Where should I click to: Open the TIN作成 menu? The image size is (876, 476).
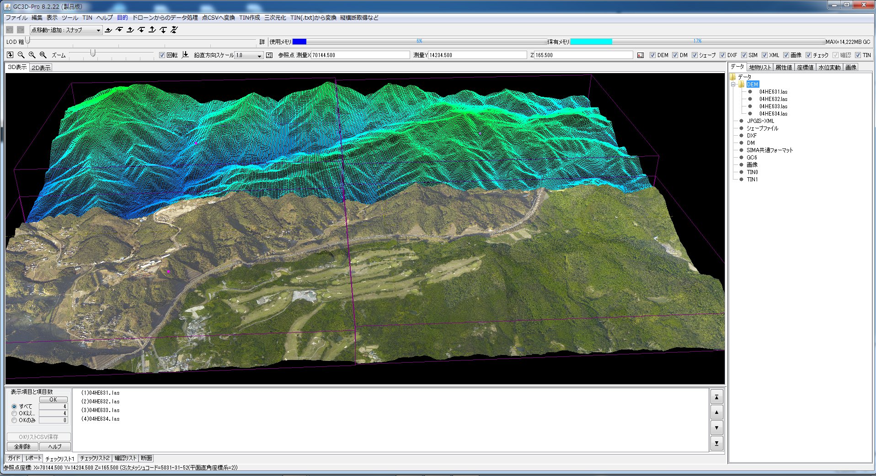pyautogui.click(x=249, y=18)
